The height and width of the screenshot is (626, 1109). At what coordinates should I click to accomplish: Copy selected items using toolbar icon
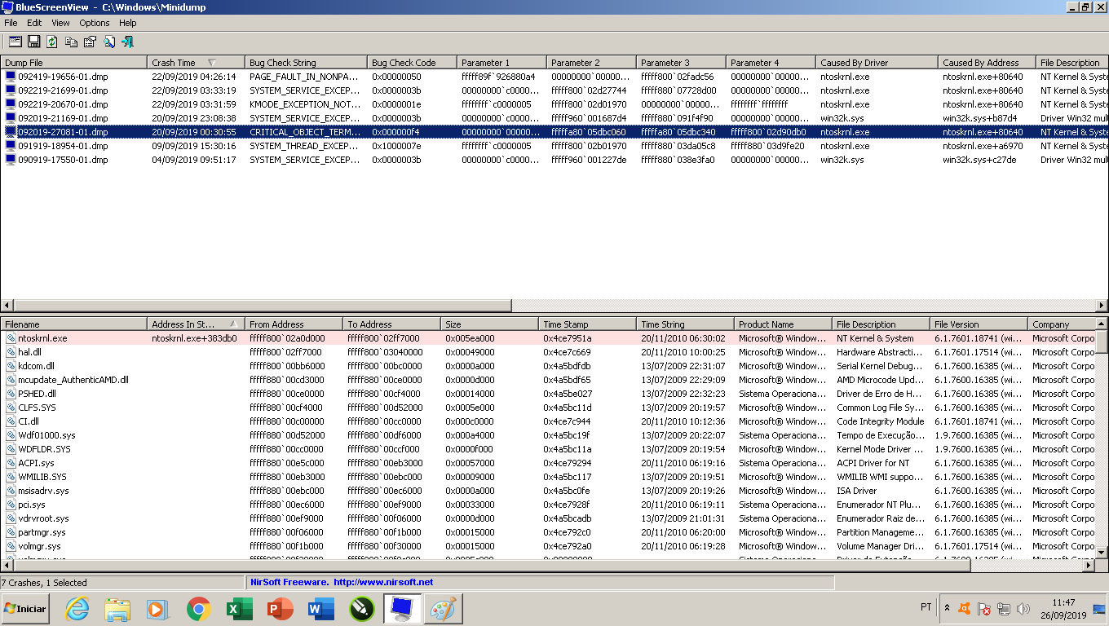(x=72, y=42)
